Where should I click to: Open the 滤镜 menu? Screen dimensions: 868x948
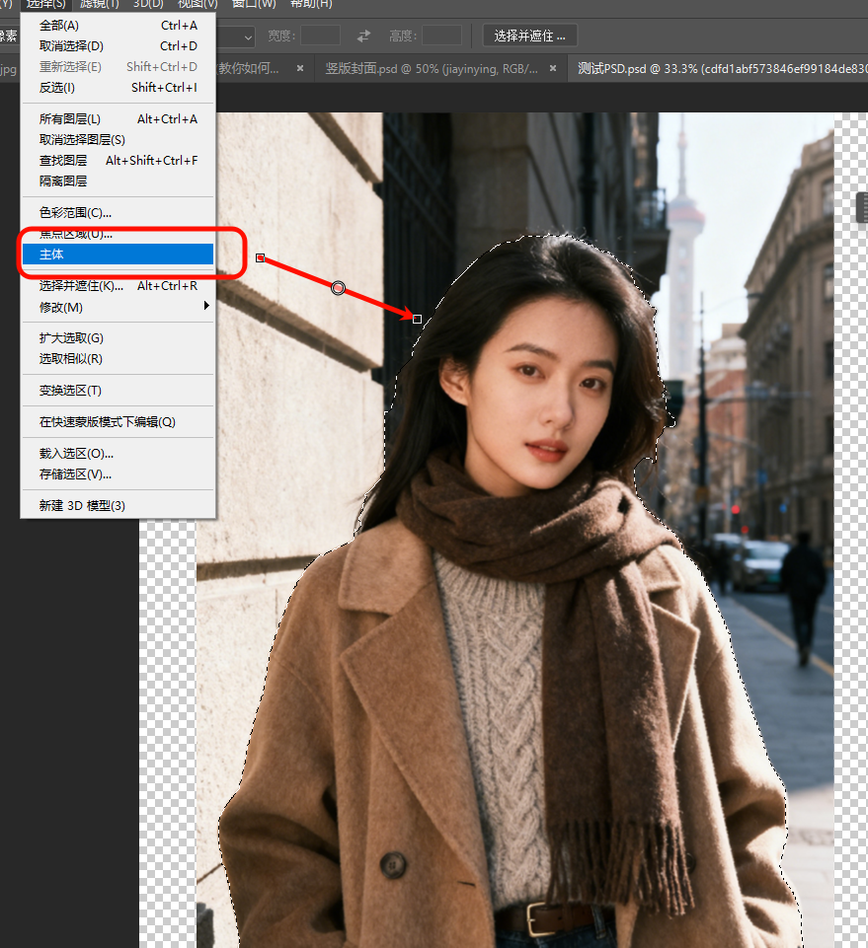click(x=99, y=5)
